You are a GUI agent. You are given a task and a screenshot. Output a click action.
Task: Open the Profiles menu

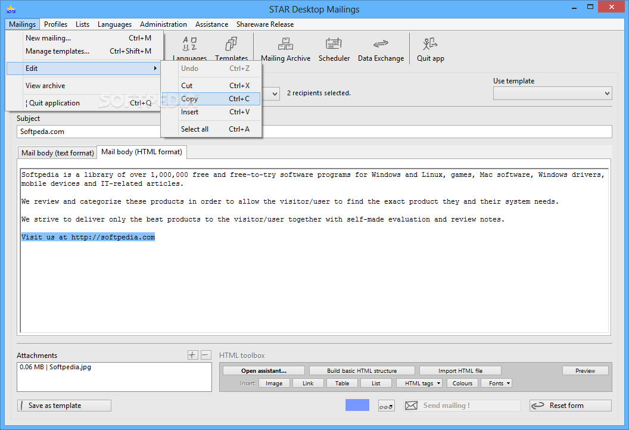pos(56,24)
